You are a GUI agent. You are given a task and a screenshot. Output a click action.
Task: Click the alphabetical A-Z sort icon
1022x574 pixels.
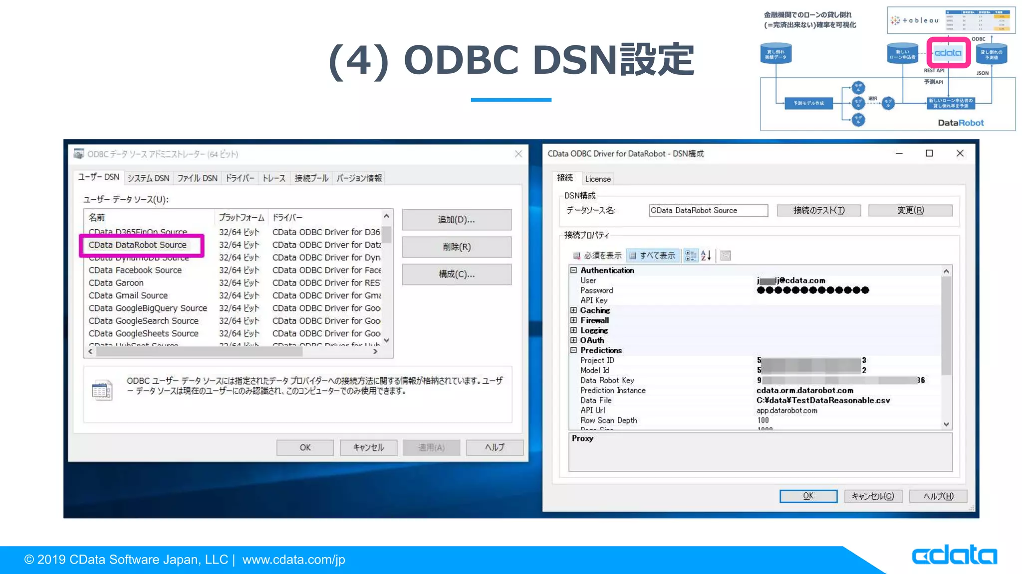point(706,256)
